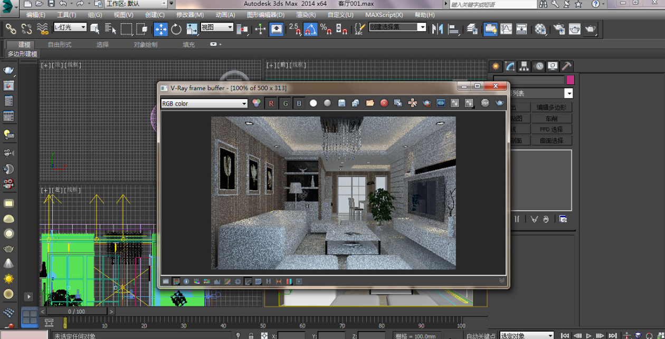Open Select by Name list icon
Image resolution: width=665 pixels, height=339 pixels.
(110, 28)
